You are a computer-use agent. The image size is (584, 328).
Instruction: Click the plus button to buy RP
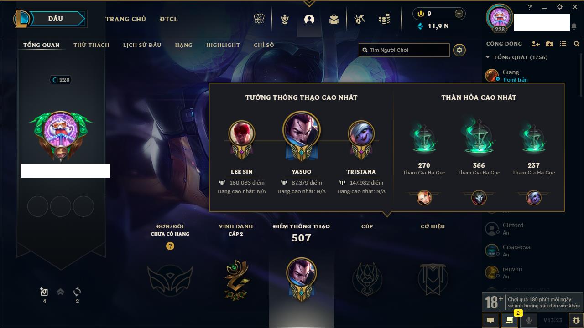[459, 14]
